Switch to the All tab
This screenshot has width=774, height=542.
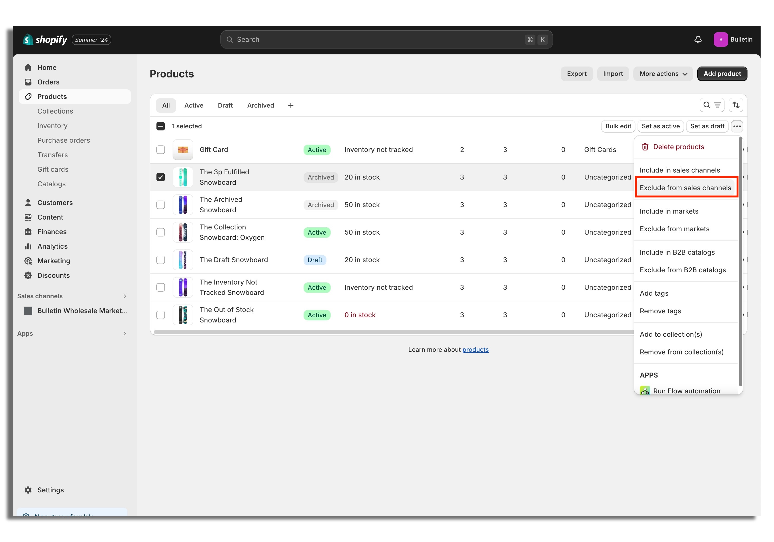tap(166, 105)
